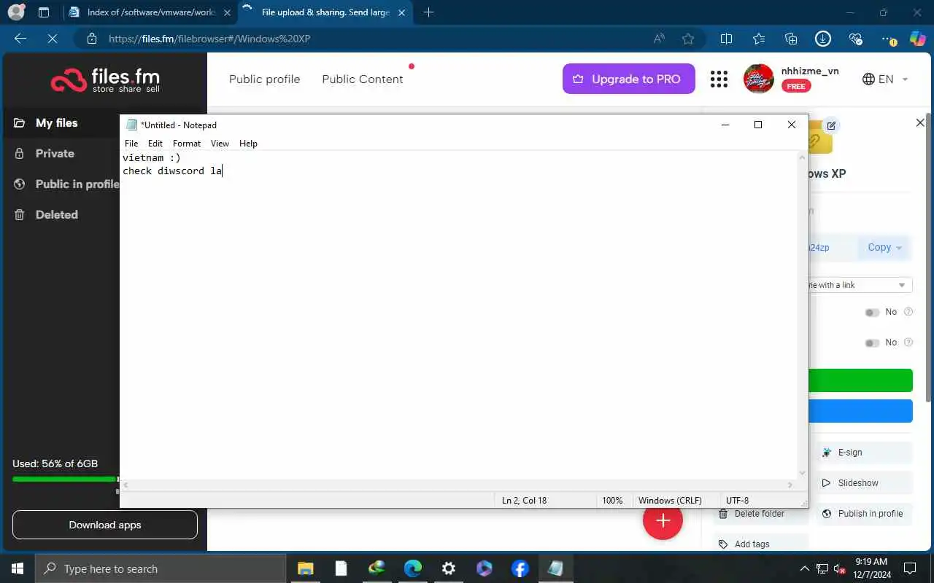Image resolution: width=934 pixels, height=583 pixels.
Task: Click inside the Notepad text area
Action: click(459, 314)
